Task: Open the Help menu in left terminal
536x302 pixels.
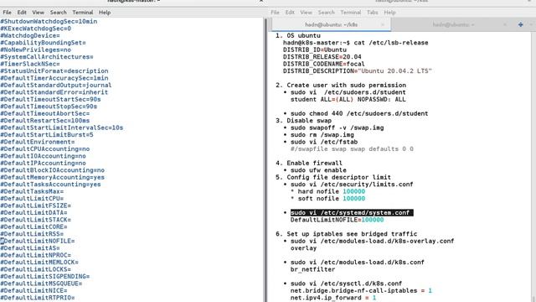Action: pyautogui.click(x=105, y=13)
